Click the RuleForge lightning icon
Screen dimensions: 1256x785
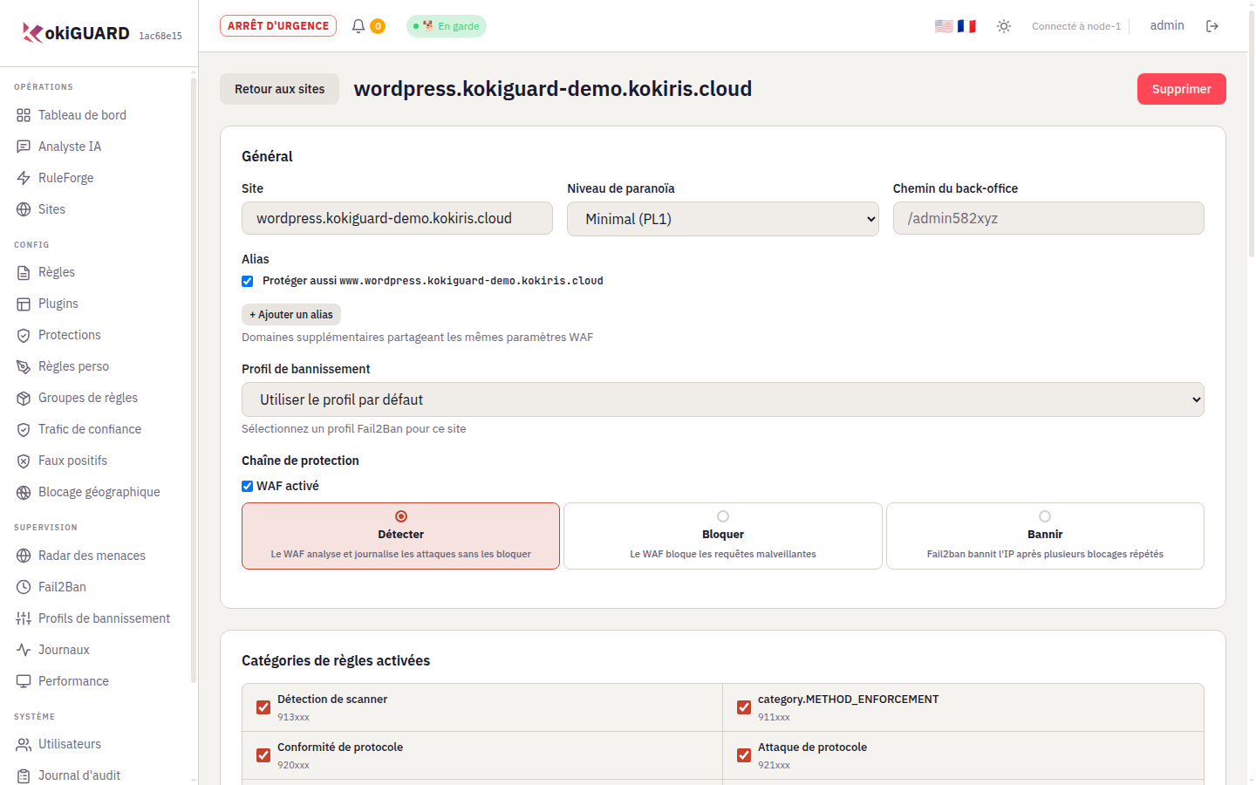pyautogui.click(x=24, y=178)
